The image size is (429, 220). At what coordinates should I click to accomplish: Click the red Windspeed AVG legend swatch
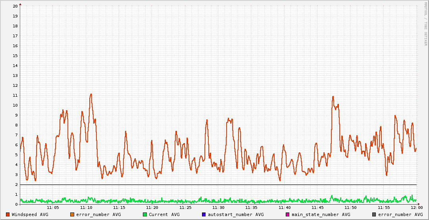pos(8,215)
